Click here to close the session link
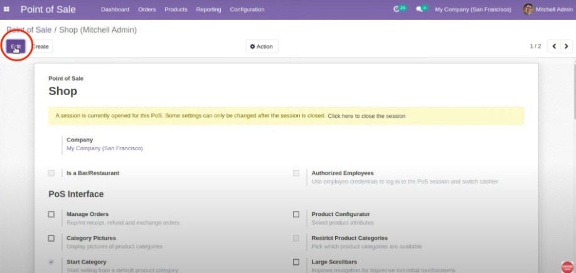 pyautogui.click(x=366, y=116)
